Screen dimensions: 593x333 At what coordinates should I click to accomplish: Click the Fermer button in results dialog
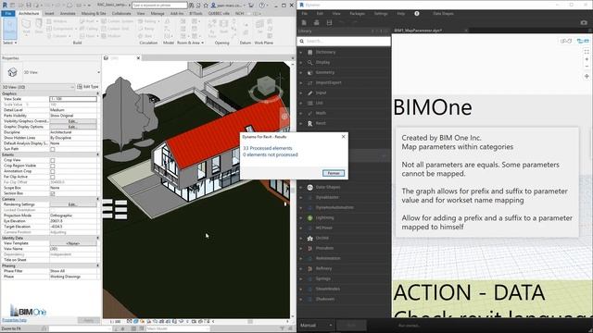tap(334, 173)
